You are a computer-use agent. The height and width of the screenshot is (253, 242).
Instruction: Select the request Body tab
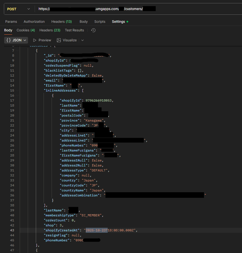coord(84,22)
